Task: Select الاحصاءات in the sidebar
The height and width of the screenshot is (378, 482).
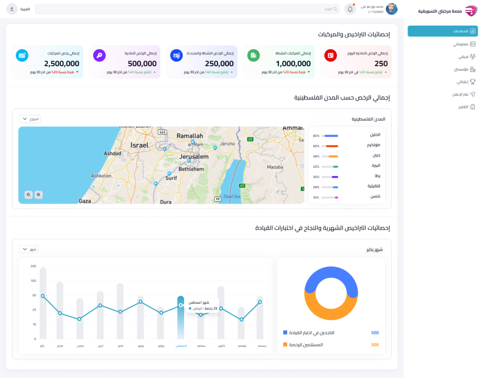Action: pyautogui.click(x=443, y=31)
